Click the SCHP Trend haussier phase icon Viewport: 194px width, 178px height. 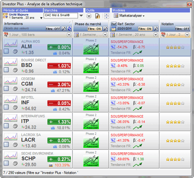[x=91, y=161]
